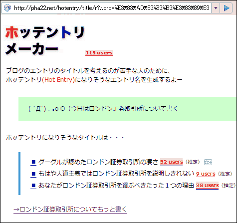Open the 9 users count link
The width and height of the screenshot is (237, 223).
tap(206, 174)
